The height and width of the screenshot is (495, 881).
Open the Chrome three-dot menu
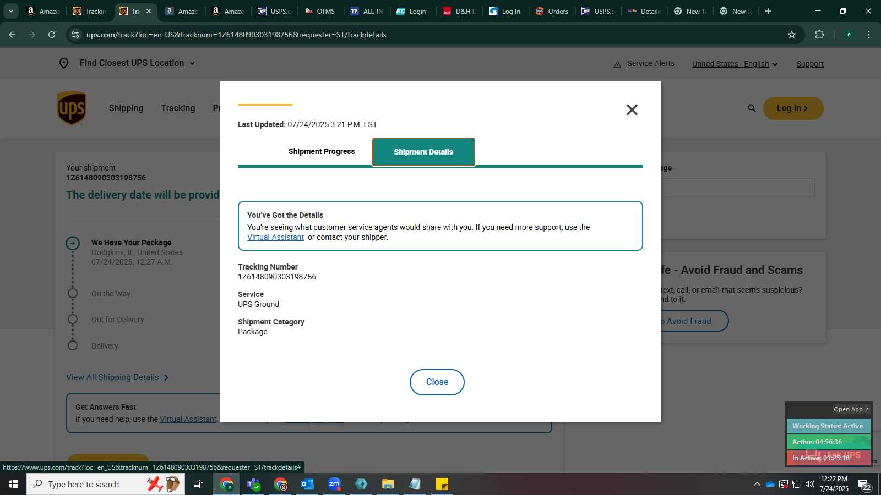pos(869,35)
